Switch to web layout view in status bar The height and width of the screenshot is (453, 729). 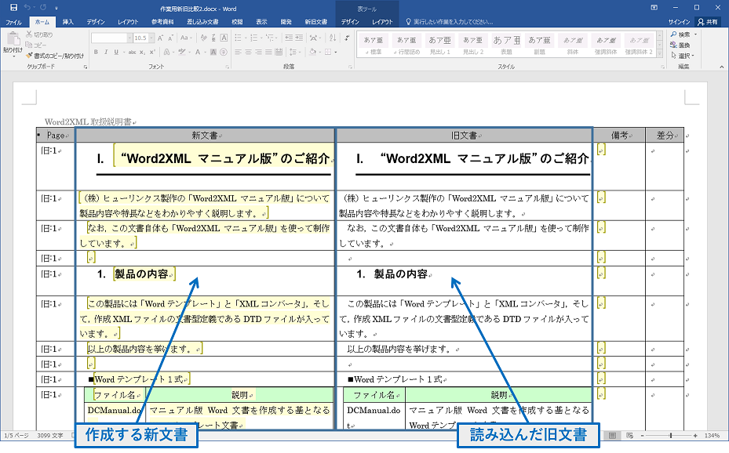click(x=629, y=435)
